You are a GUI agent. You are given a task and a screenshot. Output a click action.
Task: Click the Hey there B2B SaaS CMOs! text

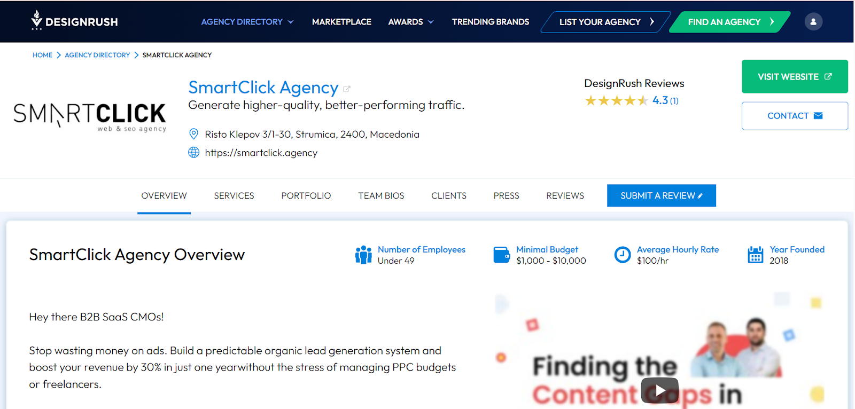click(x=97, y=317)
